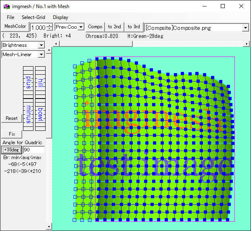Click the Reset button
251x231 pixels.
point(11,118)
